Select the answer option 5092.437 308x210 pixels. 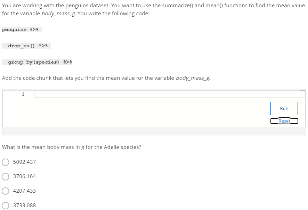(x=5, y=162)
